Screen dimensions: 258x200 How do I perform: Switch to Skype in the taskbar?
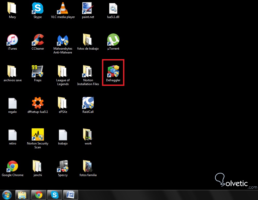coord(55,195)
